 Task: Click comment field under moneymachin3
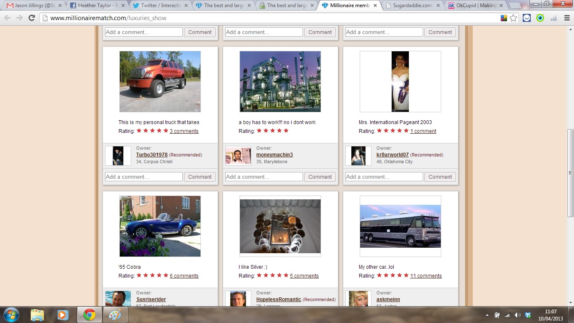264,177
